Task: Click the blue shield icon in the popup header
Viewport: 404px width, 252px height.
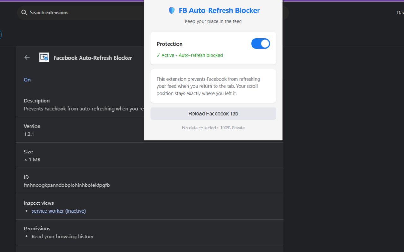Action: (171, 10)
